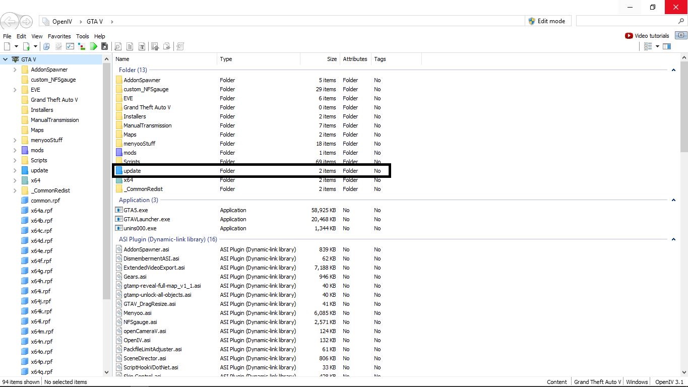688x387 pixels.
Task: Expand the mods tree node
Action: click(x=15, y=150)
